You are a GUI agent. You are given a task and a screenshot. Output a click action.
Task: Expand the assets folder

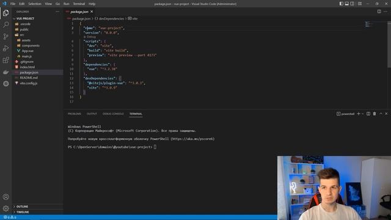26,40
